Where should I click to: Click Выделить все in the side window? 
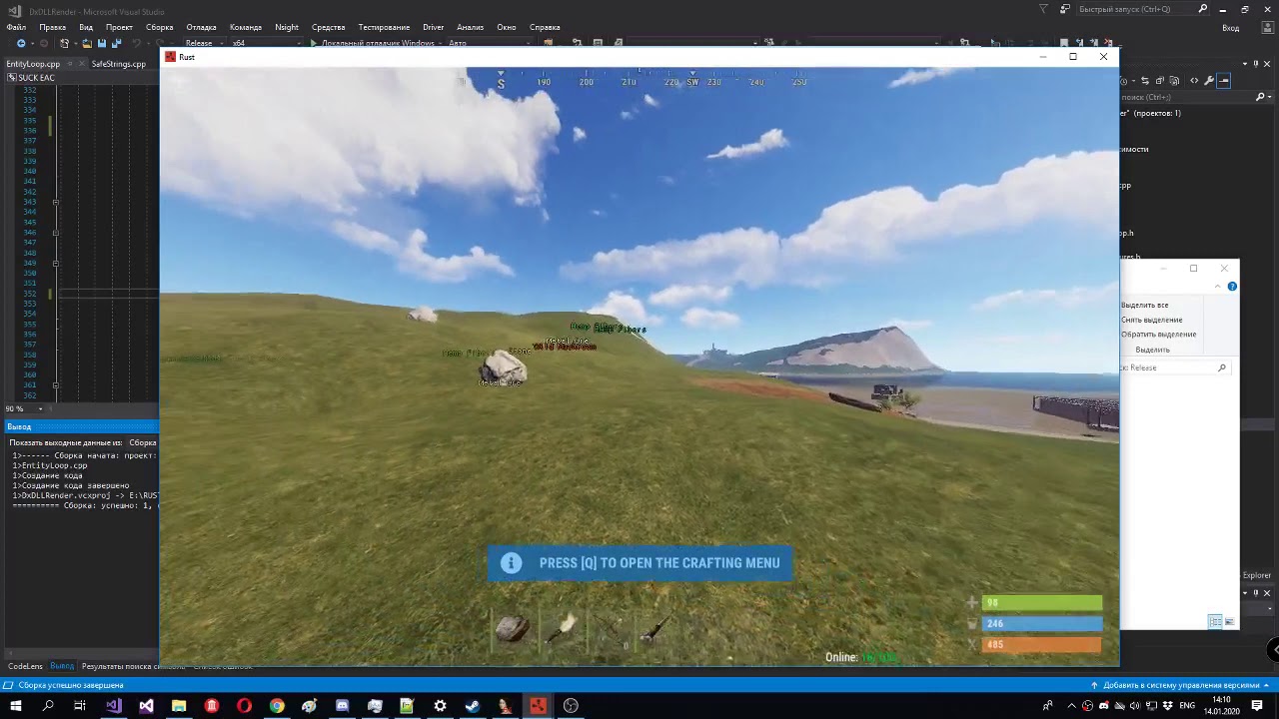[1144, 305]
